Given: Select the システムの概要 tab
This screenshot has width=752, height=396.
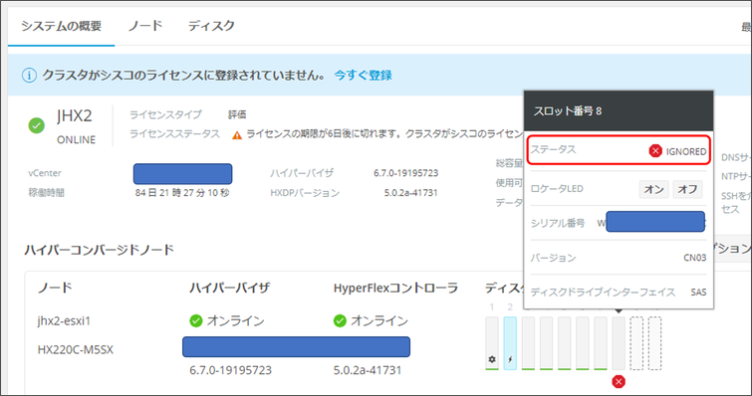Looking at the screenshot, I should pos(62,26).
